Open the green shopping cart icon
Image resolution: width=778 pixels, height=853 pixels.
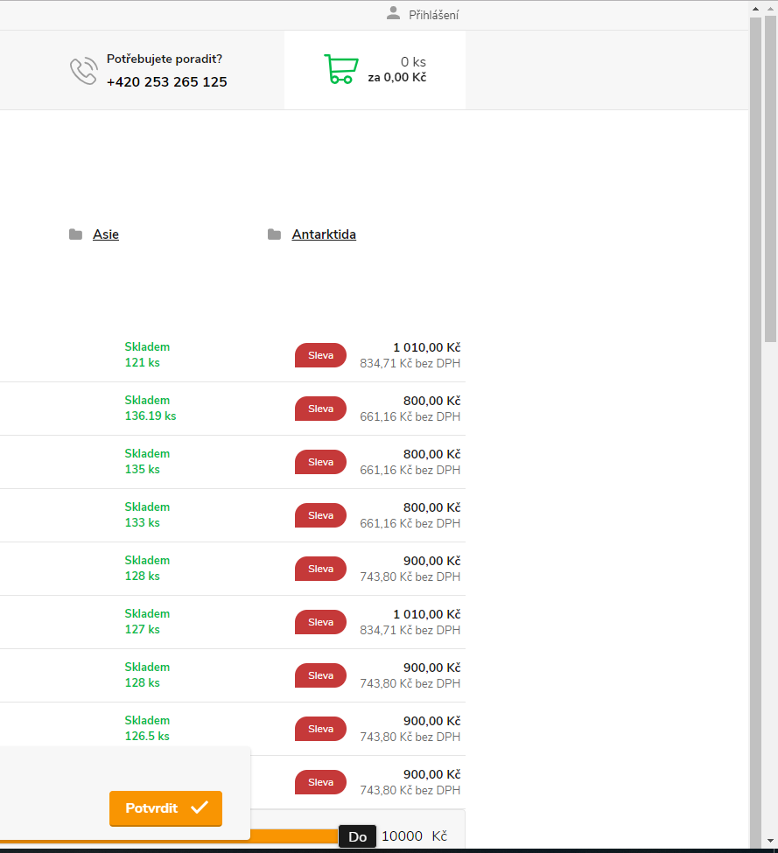pos(340,69)
